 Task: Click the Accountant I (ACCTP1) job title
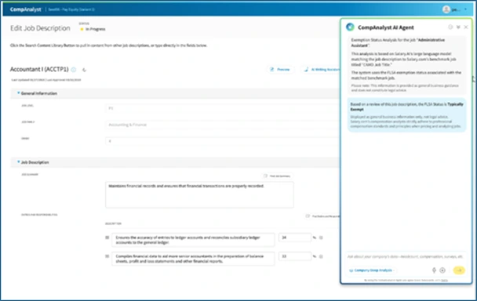pyautogui.click(x=39, y=69)
